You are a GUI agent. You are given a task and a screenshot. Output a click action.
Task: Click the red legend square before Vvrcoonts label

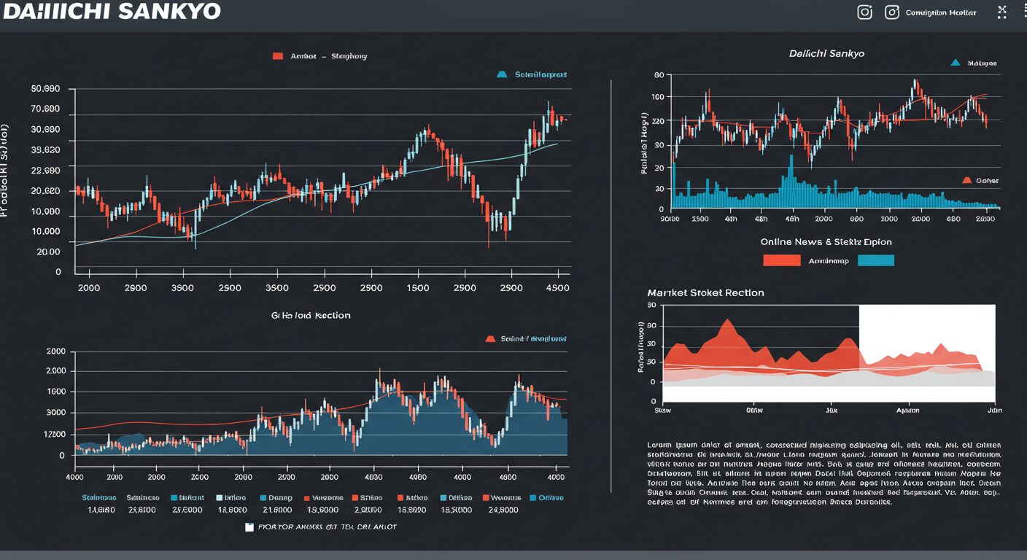307,498
